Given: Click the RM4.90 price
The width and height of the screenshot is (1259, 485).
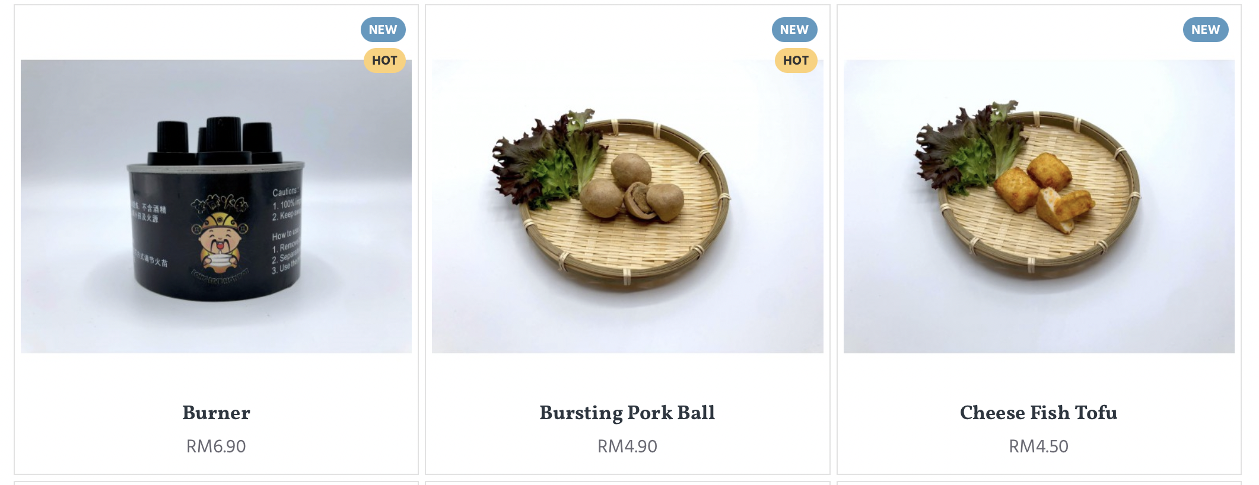Looking at the screenshot, I should click(x=627, y=446).
